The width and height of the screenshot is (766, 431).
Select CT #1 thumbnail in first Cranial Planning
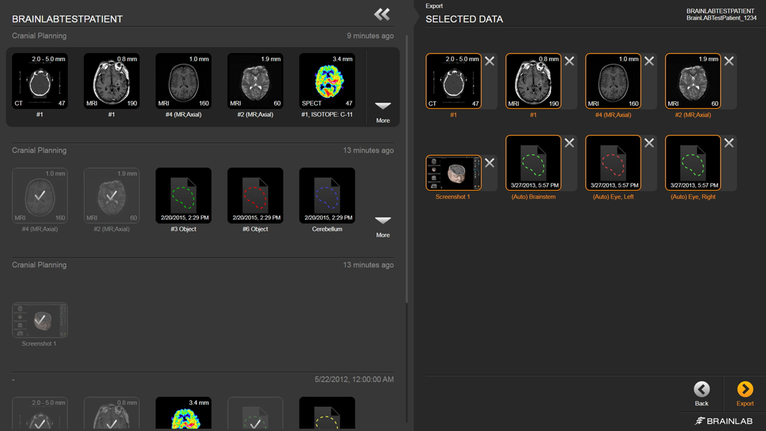click(x=40, y=81)
